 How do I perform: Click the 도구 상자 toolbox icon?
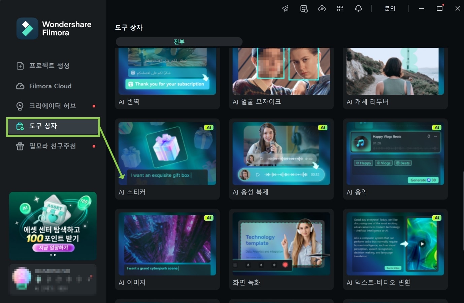(x=20, y=126)
